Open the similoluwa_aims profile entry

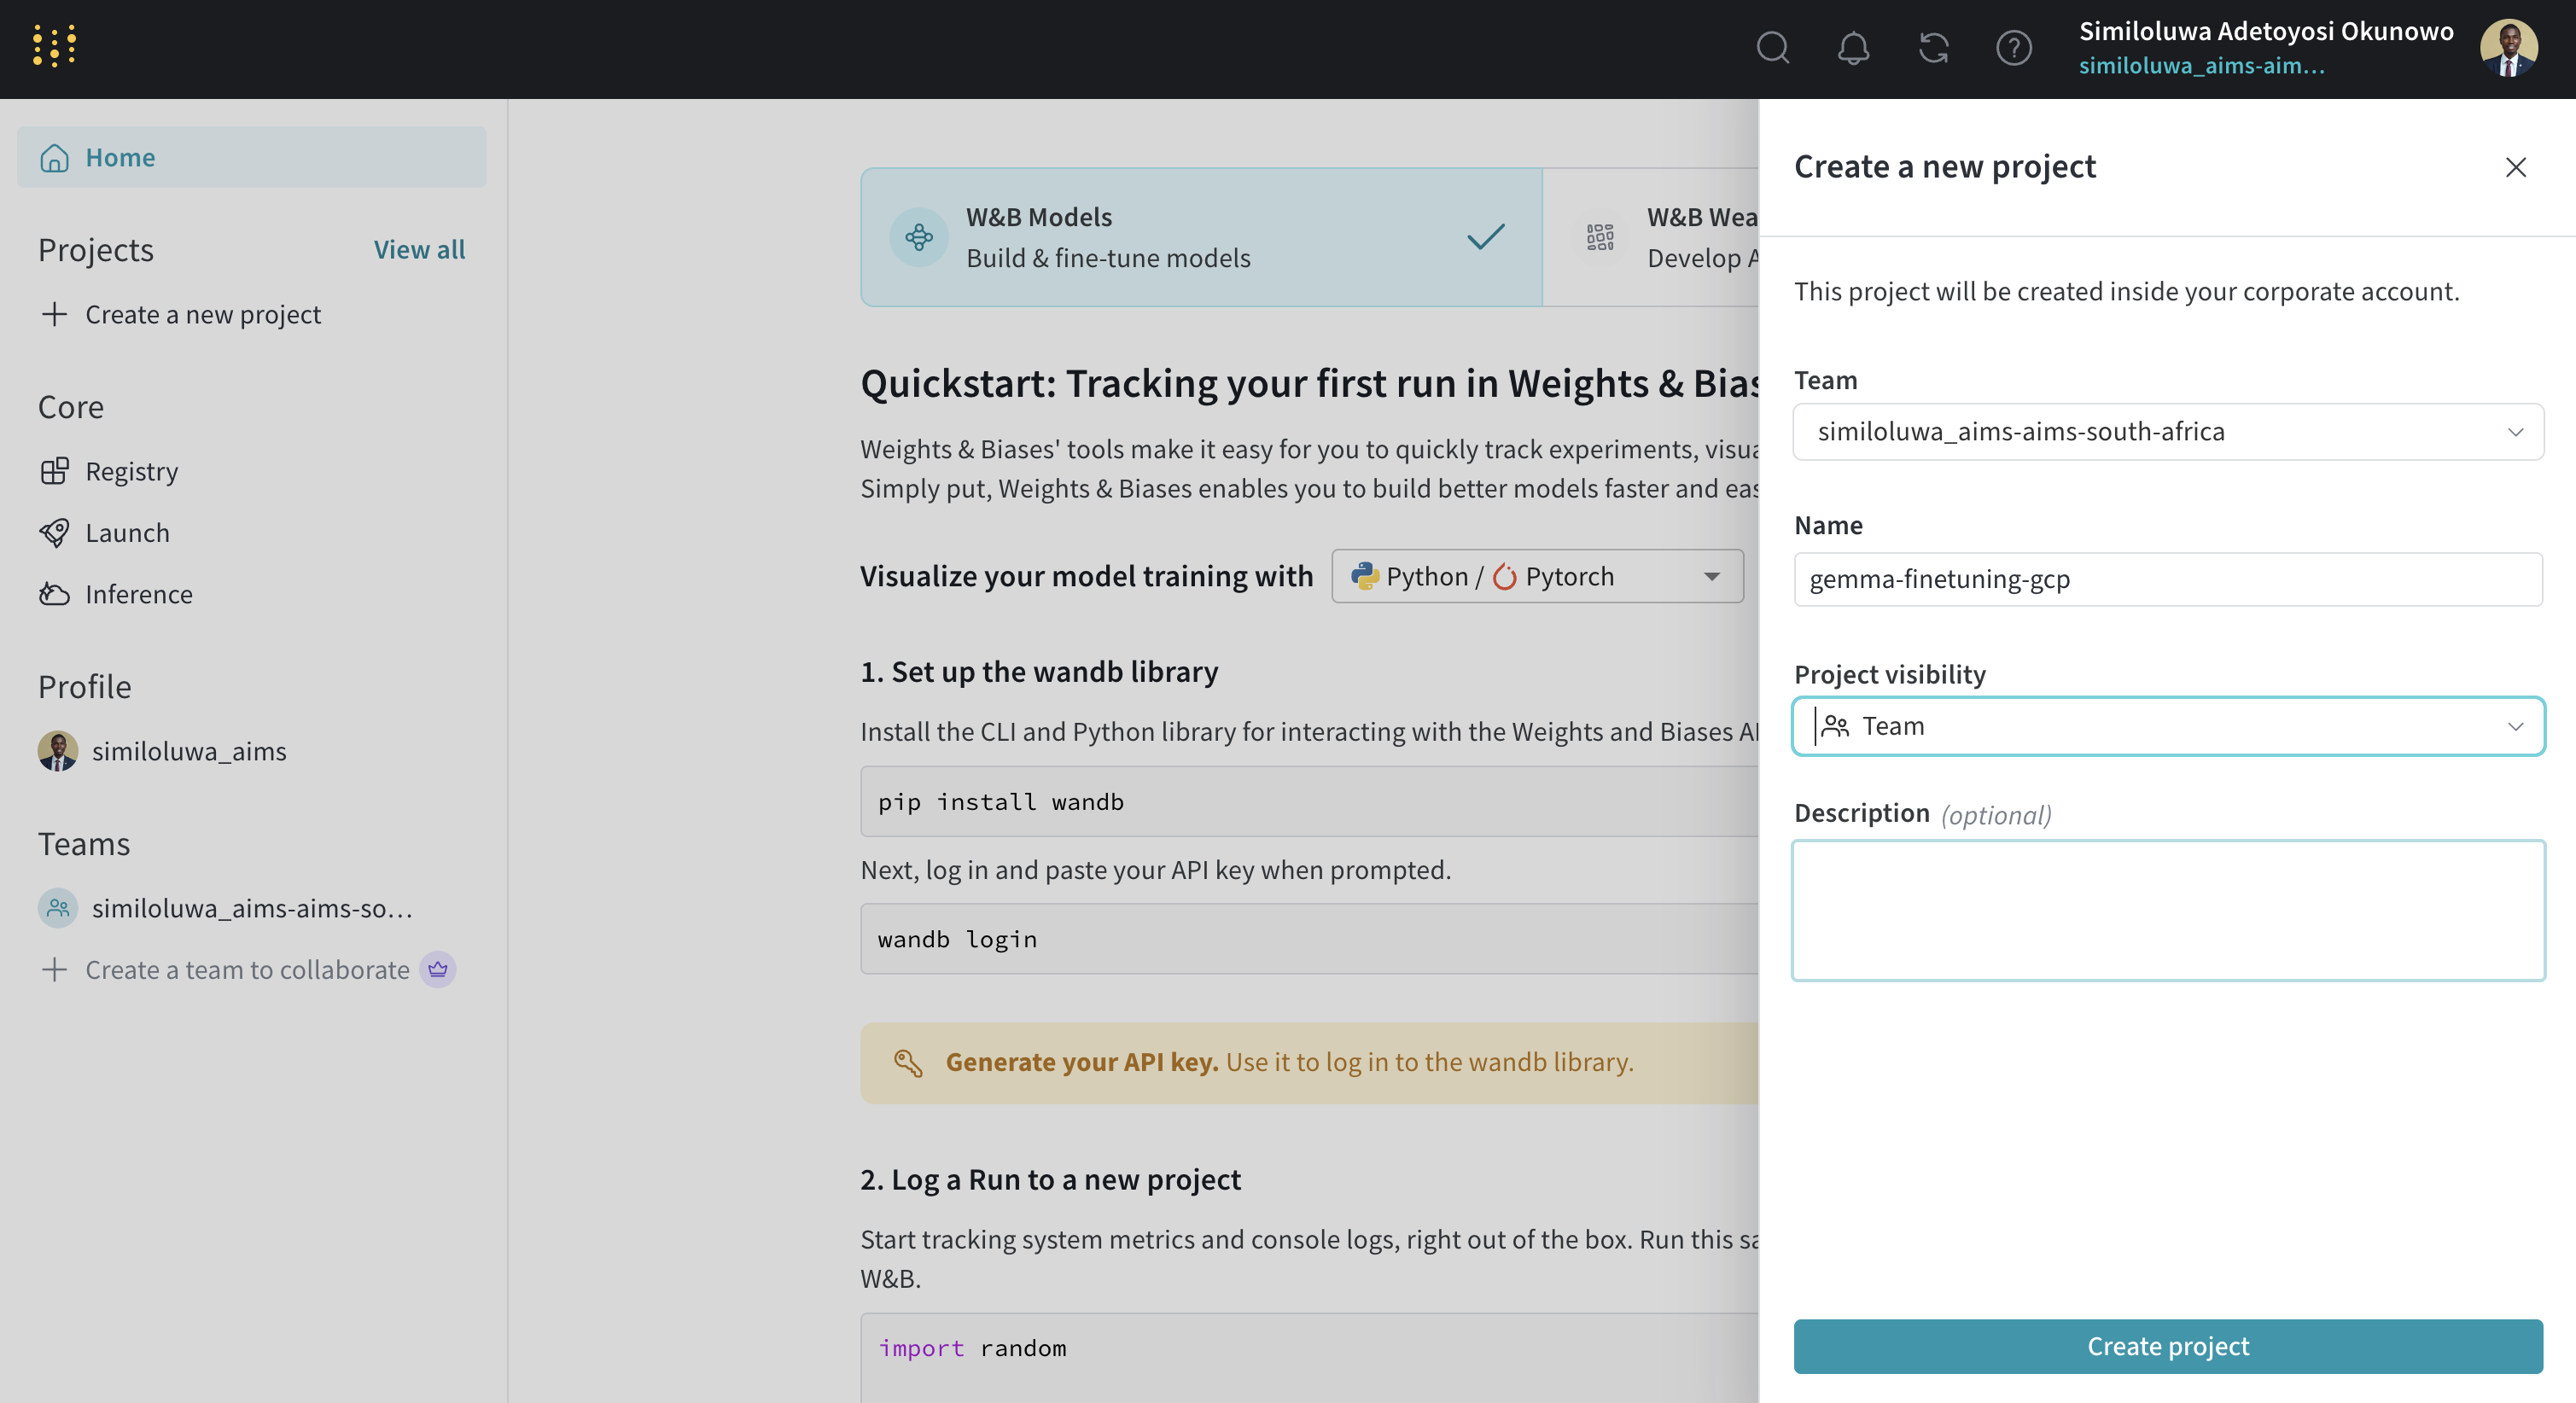tap(188, 751)
